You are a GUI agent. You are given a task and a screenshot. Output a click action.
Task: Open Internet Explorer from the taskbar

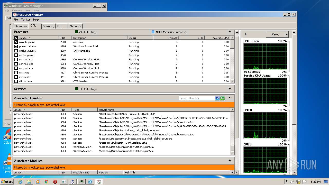(x=21, y=182)
